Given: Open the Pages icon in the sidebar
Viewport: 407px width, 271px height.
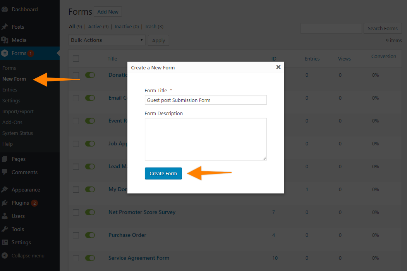Looking at the screenshot, I should [5, 159].
